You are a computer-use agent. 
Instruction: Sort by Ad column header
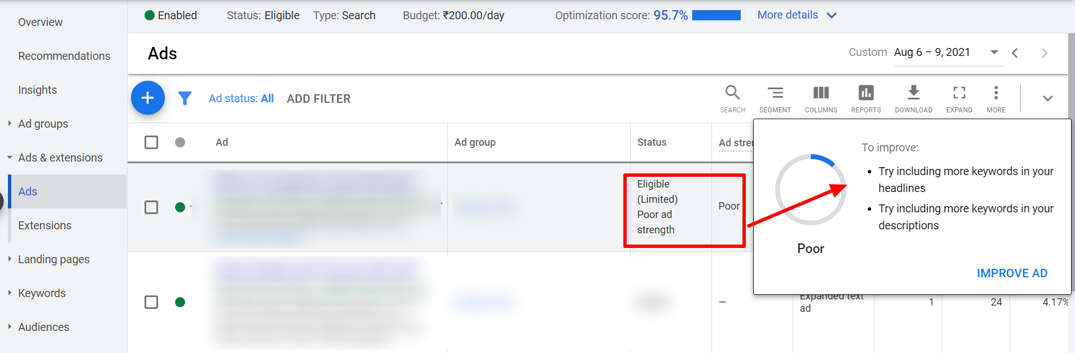(x=222, y=142)
